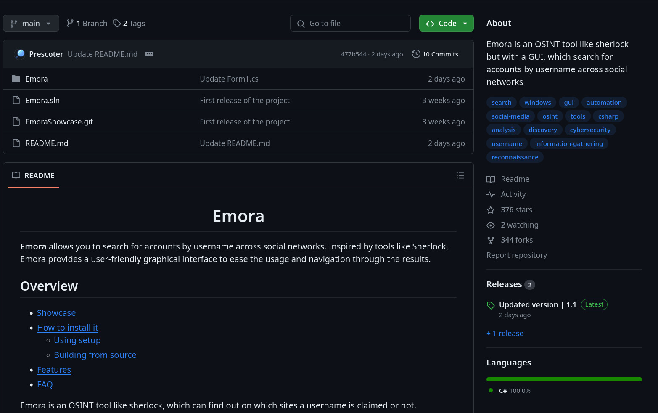Jump to the FAQ link

click(45, 384)
